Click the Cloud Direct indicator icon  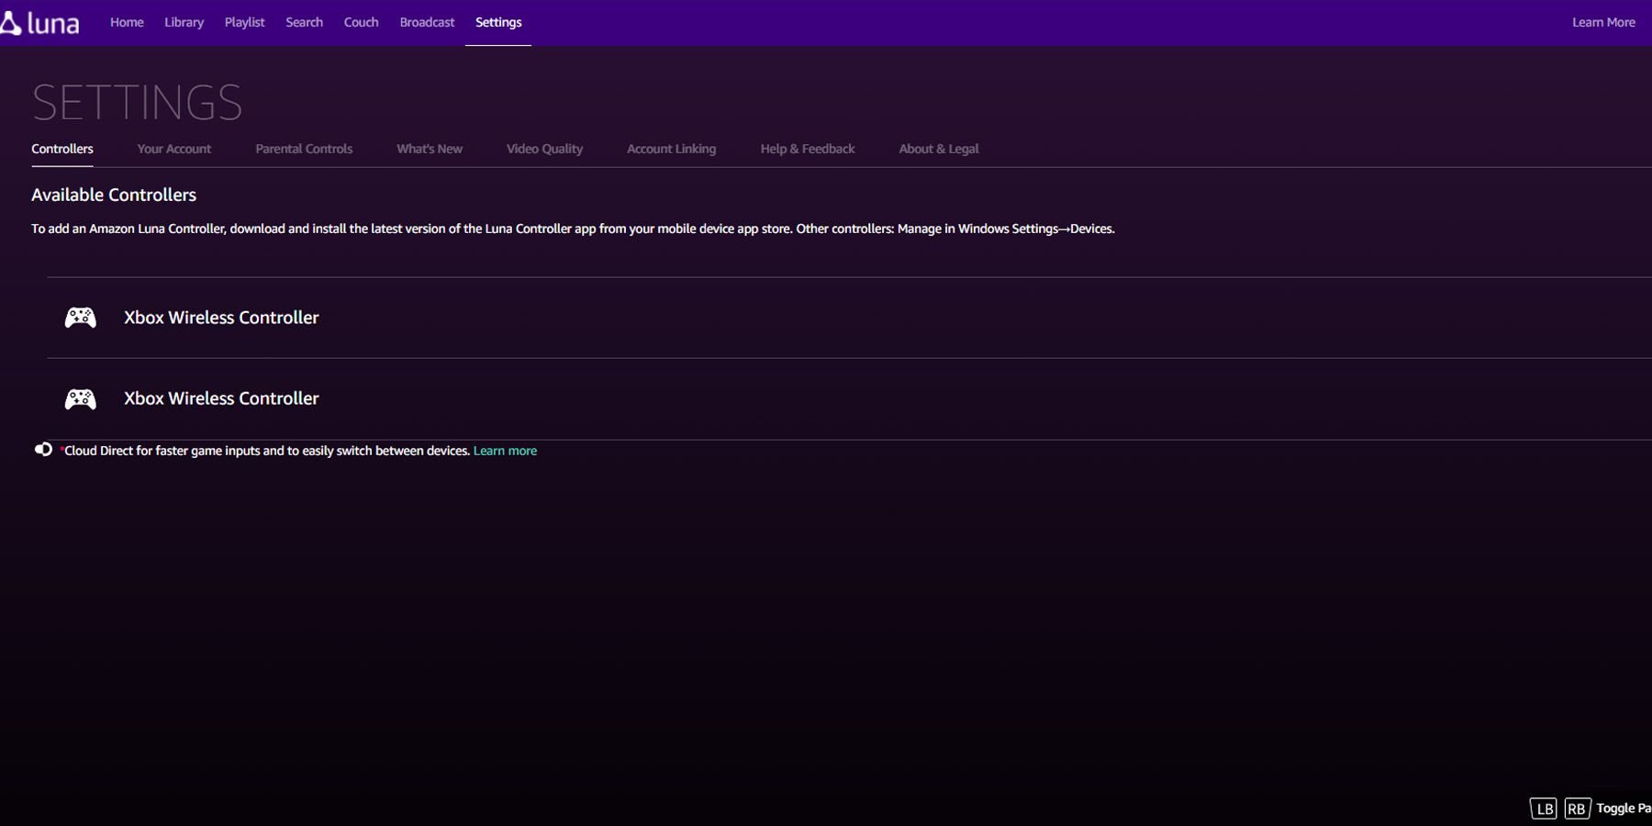[x=43, y=450]
